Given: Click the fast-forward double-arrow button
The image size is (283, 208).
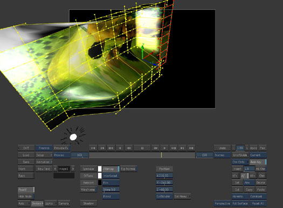Looking at the screenshot, I should [156, 148].
